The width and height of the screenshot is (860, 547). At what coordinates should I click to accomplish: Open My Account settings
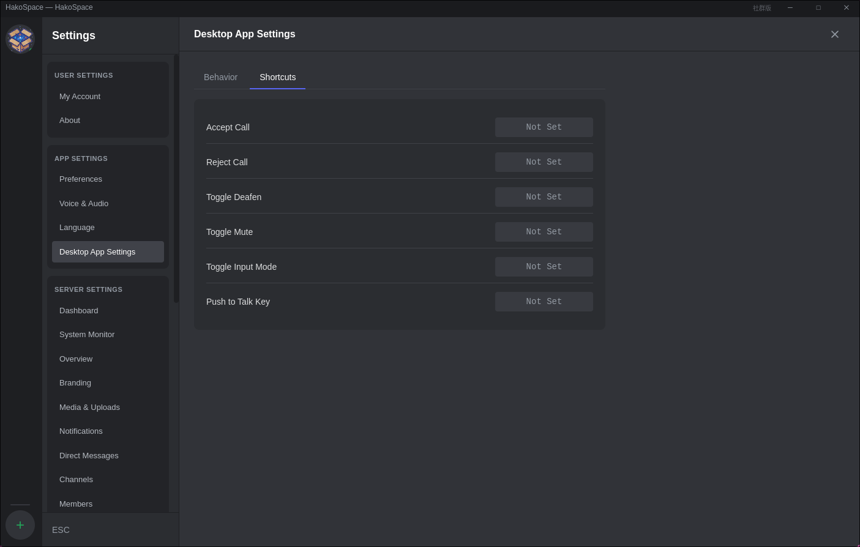pyautogui.click(x=80, y=97)
